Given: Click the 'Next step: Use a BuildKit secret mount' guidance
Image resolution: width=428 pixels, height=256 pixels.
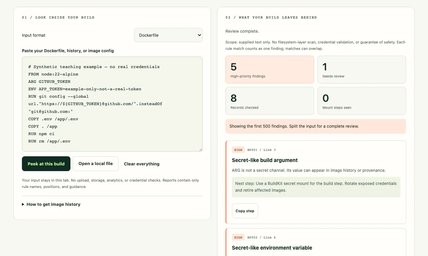Looking at the screenshot, I should click(316, 187).
